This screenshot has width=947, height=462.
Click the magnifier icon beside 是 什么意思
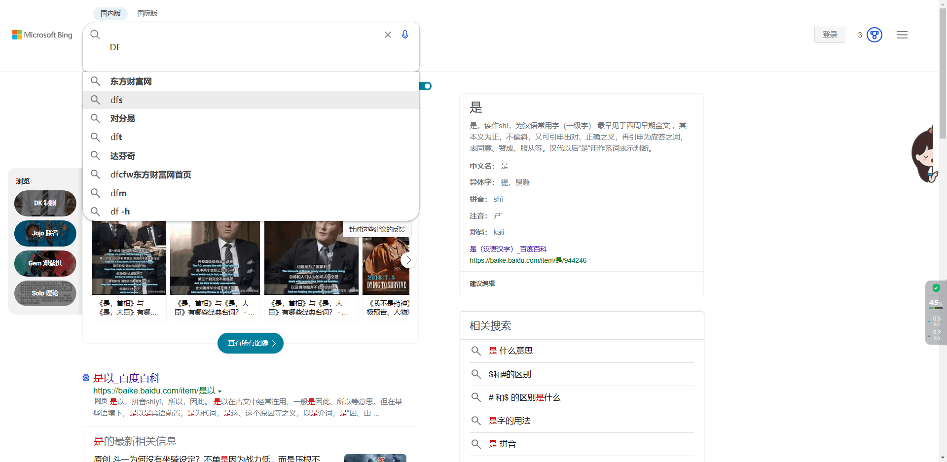tap(476, 351)
